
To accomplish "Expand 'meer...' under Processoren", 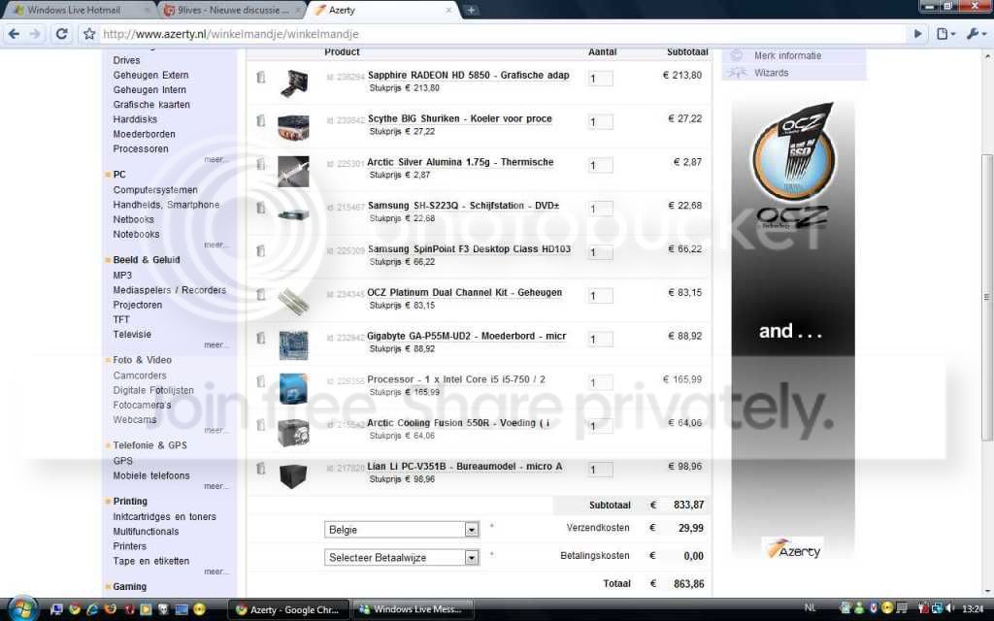I will (x=216, y=160).
